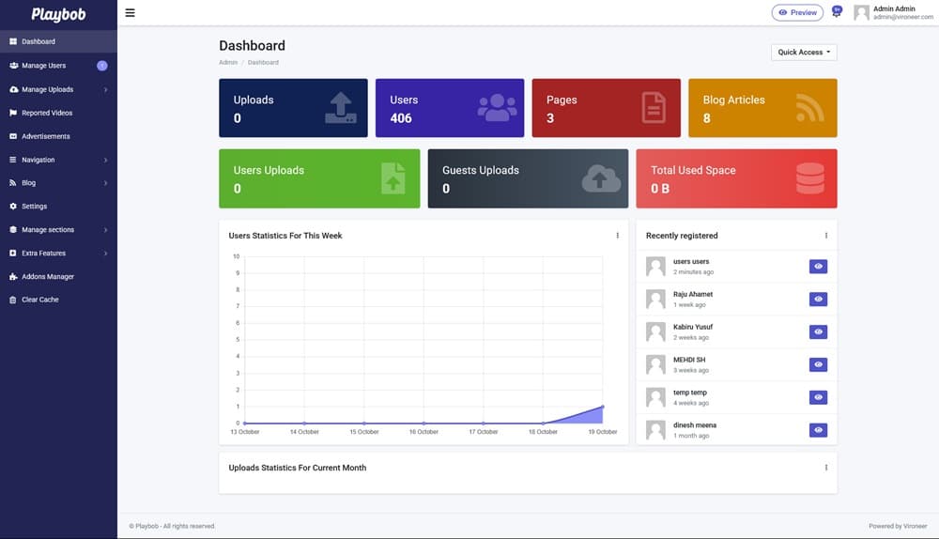939x539 pixels.
Task: Click the Guests Uploads cloud icon
Action: tap(601, 178)
